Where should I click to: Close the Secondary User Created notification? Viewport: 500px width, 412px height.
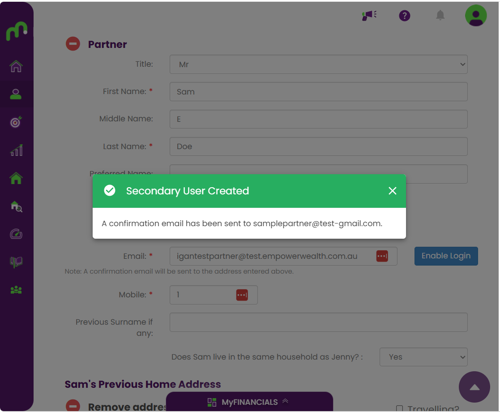pos(392,191)
